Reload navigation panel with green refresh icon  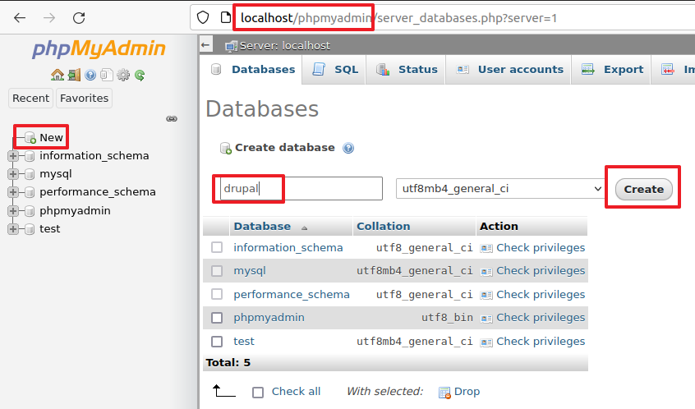tap(140, 75)
